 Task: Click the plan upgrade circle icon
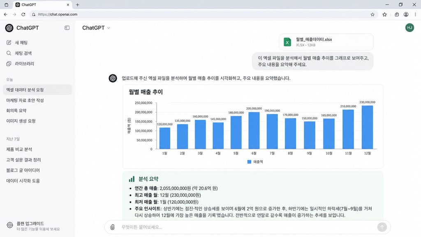point(10,225)
